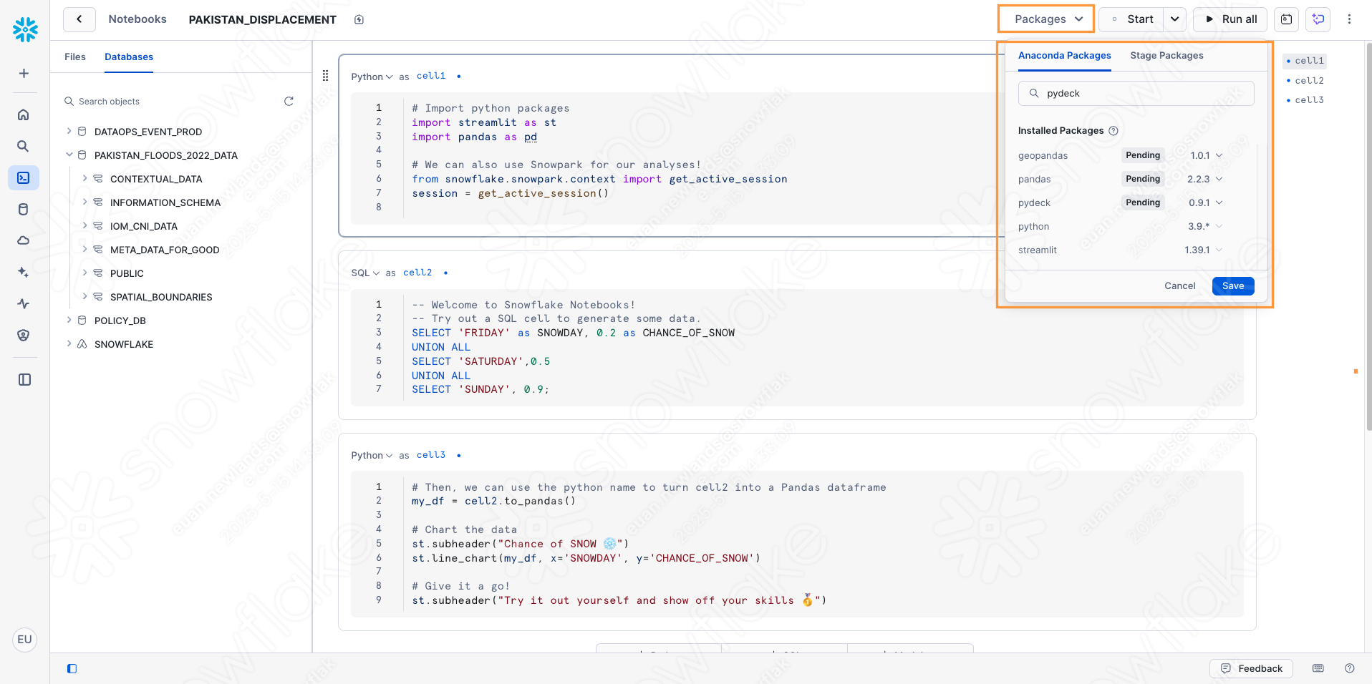1372x684 pixels.
Task: Expand the CONTEXTUAL_DATA schema
Action: tap(84, 178)
